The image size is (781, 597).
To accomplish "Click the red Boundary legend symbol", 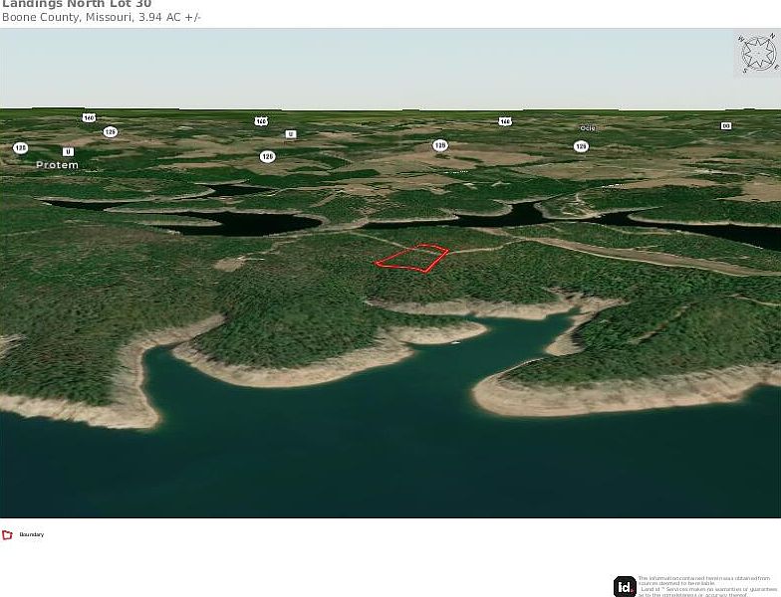I will pyautogui.click(x=7, y=535).
